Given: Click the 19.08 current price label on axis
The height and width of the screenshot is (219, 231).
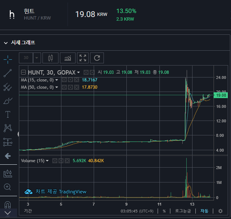Looking at the screenshot, I should (x=221, y=95).
